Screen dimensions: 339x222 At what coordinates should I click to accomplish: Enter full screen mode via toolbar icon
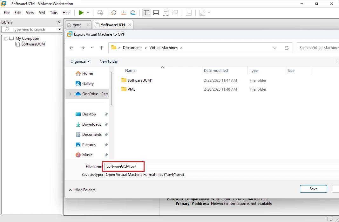pyautogui.click(x=166, y=13)
